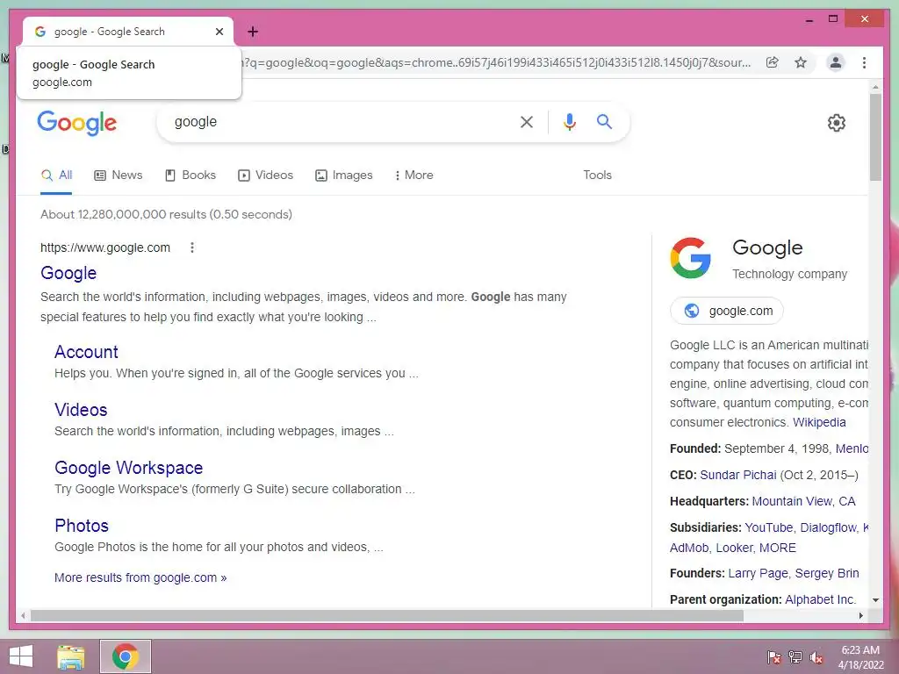Open the Google result title link
The image size is (899, 674).
(68, 273)
